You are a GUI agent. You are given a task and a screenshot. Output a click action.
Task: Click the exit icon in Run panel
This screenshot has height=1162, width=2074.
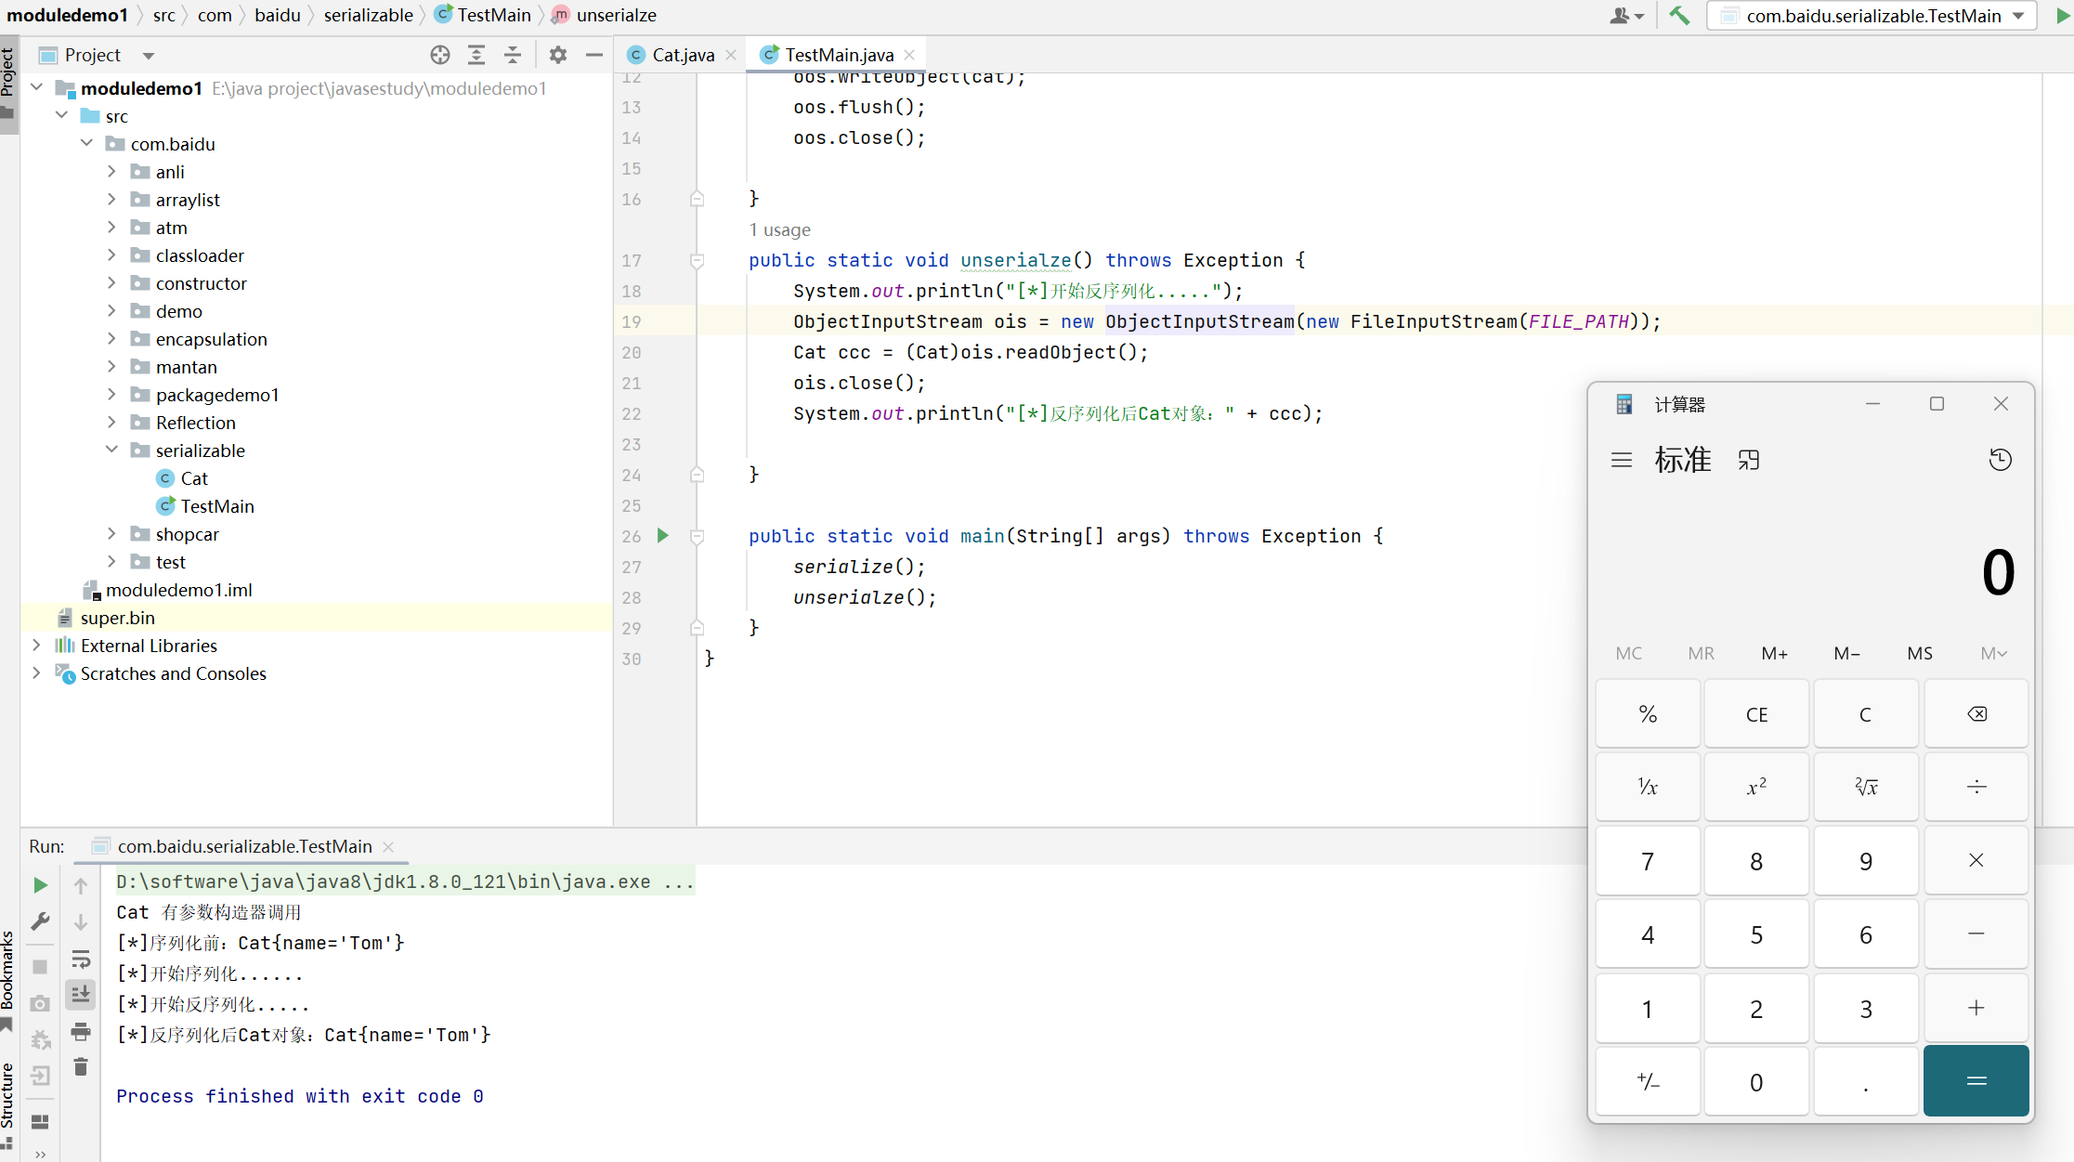coord(40,1076)
